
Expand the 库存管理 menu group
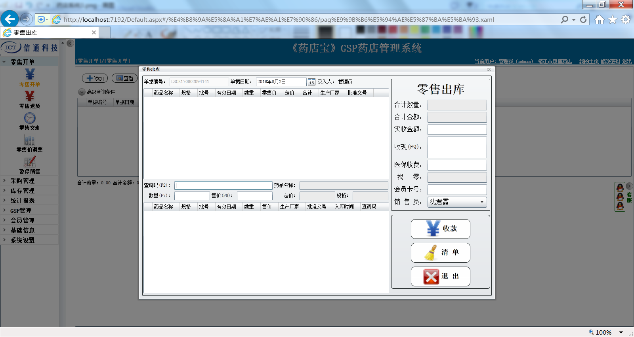pyautogui.click(x=22, y=191)
